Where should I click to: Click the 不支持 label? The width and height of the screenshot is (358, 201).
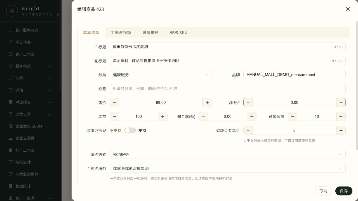(x=116, y=130)
